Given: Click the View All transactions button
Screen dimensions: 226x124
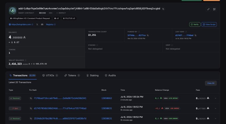Looking at the screenshot, I should point(211,83).
